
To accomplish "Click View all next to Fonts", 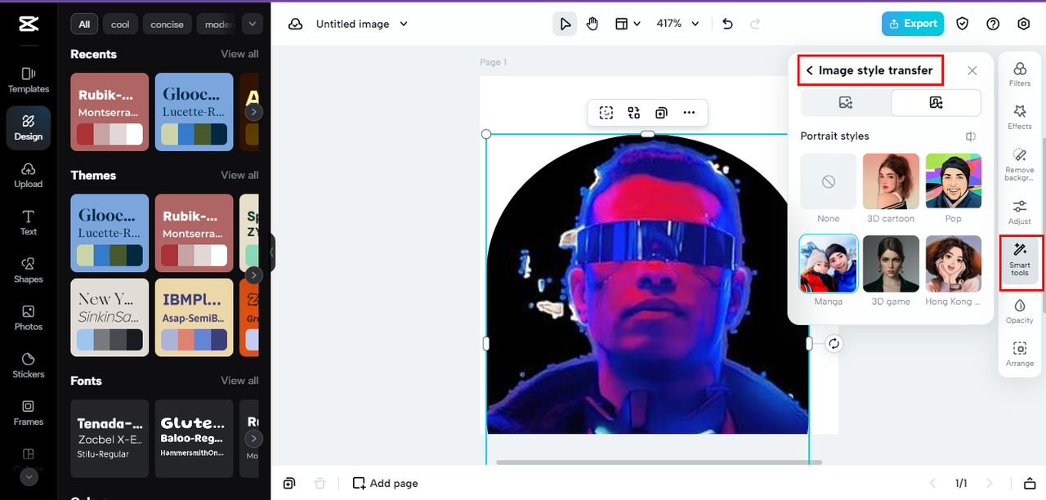I will 239,381.
